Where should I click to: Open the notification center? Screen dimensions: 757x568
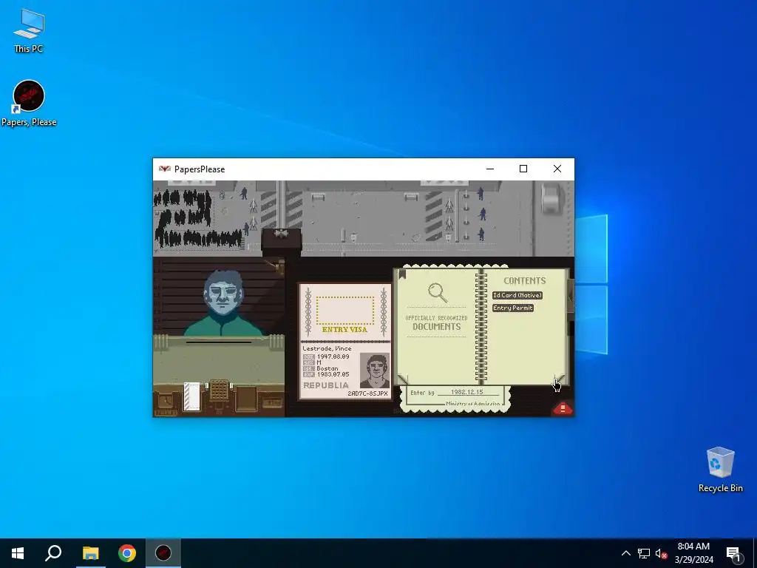[733, 553]
